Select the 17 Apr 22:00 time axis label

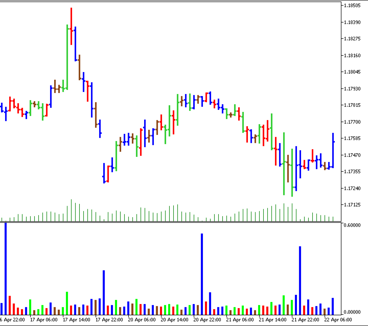109,320
